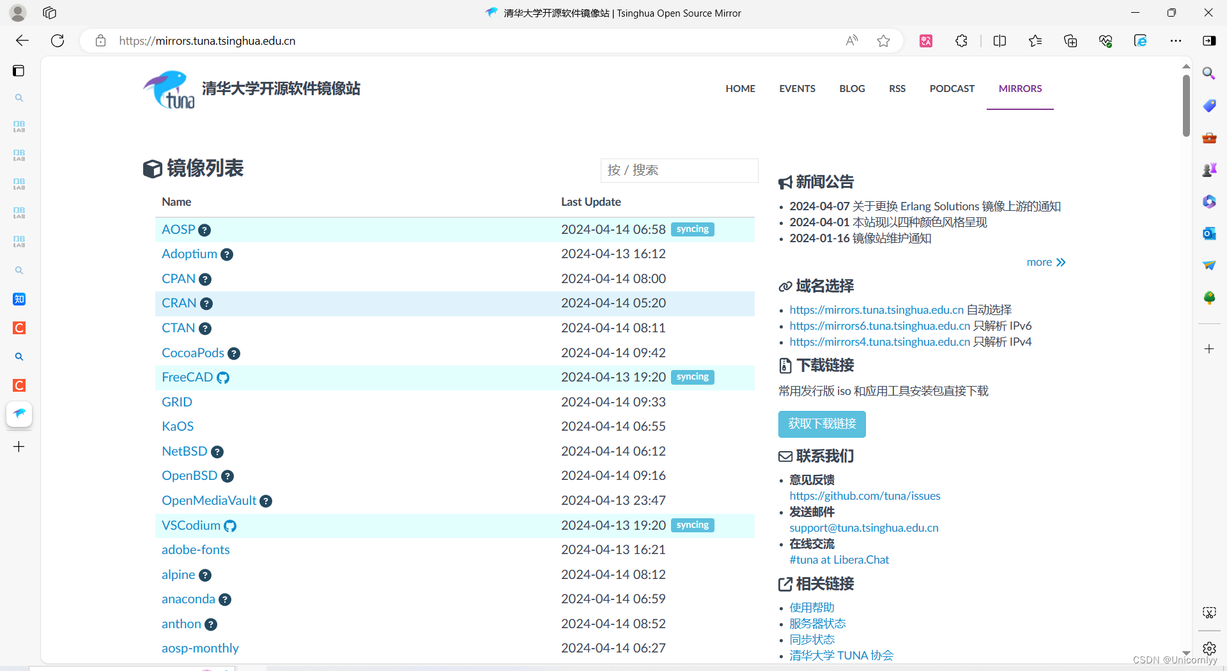Click the plus icon in Edge sidebar
Viewport: 1227px width, 671px height.
(1209, 349)
